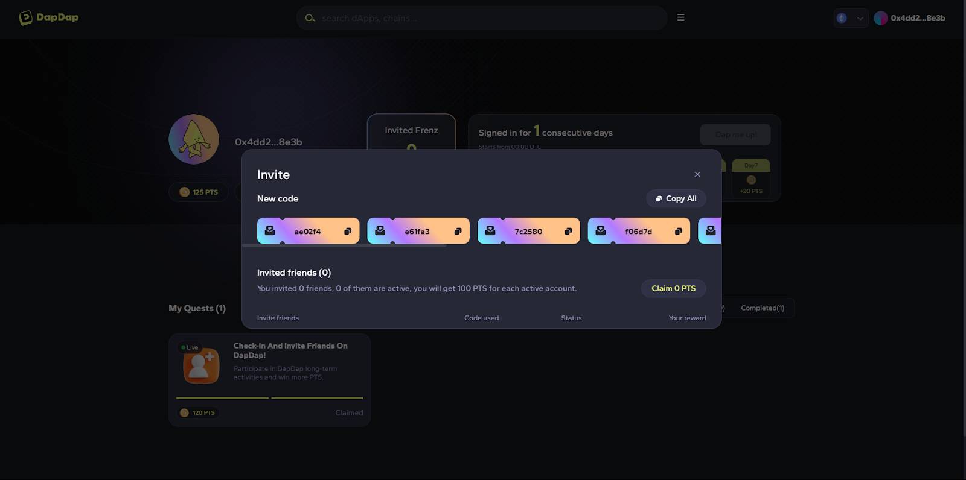Click the profile avatar picture
Screen dimensions: 966x480
point(194,139)
